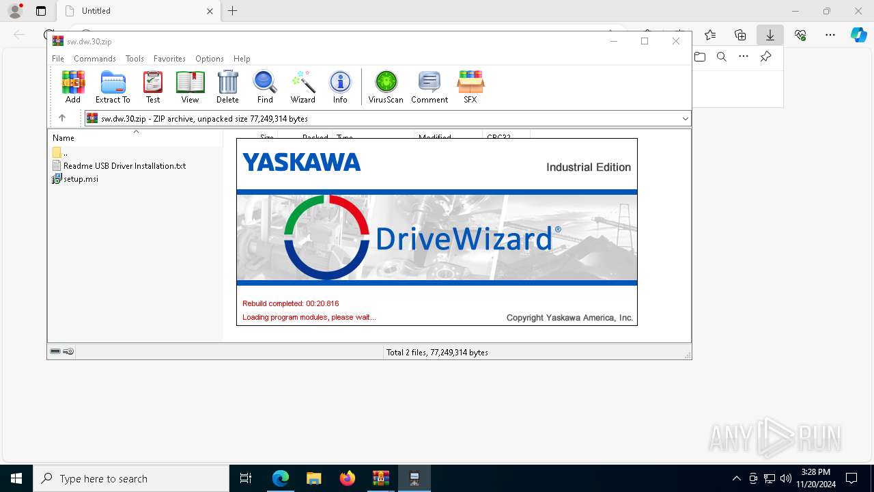
Task: Open Edge Collections icon
Action: point(740,35)
